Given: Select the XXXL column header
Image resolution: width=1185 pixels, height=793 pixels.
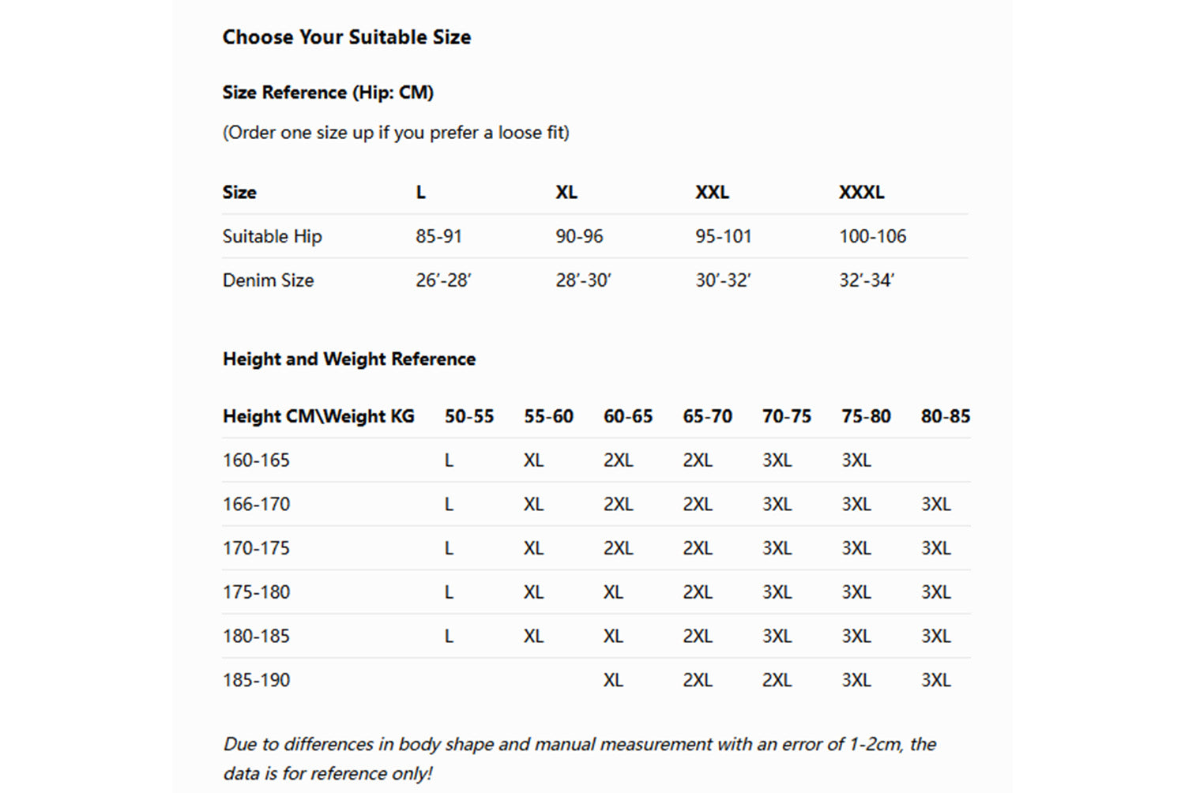Looking at the screenshot, I should tap(861, 192).
